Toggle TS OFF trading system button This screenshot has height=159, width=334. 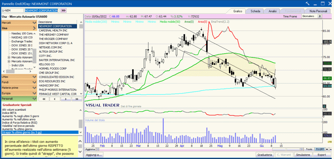320,149
